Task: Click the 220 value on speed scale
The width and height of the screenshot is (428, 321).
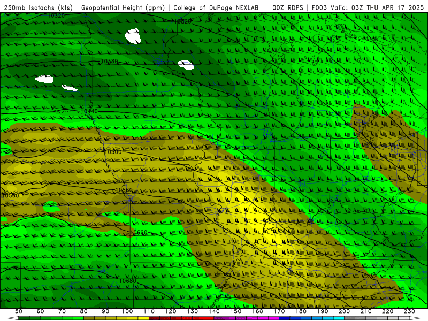Action: (x=387, y=311)
